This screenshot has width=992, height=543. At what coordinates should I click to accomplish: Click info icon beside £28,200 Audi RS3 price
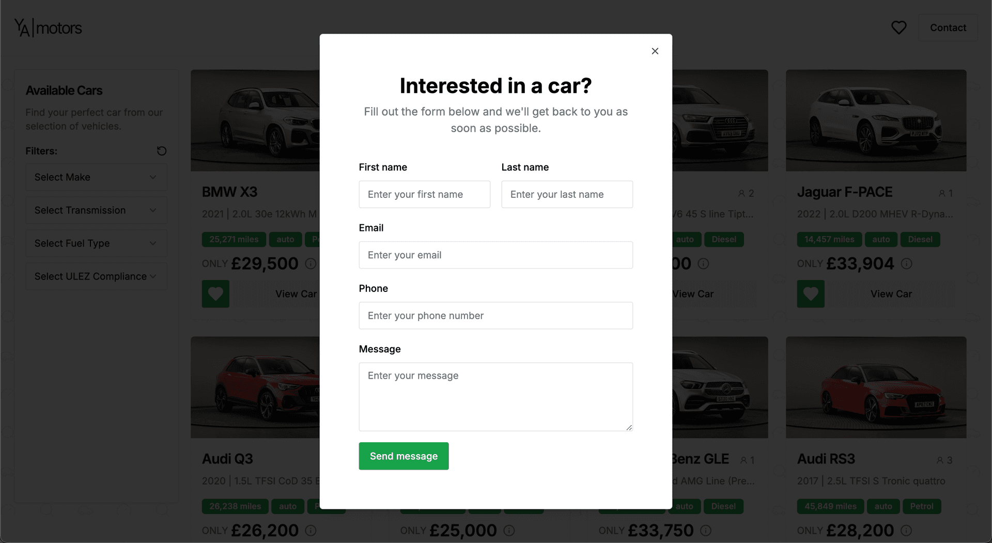906,531
